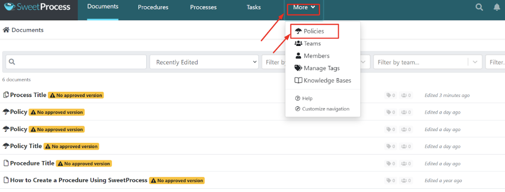Screen dimensions: 505x192
Task: Switch to the Procedures tab
Action: tap(153, 7)
